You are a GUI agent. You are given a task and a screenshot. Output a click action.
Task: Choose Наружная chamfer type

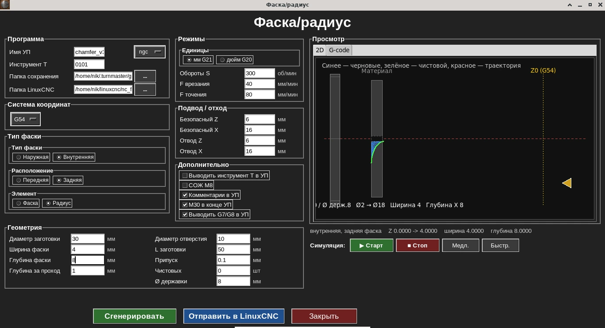(31, 157)
